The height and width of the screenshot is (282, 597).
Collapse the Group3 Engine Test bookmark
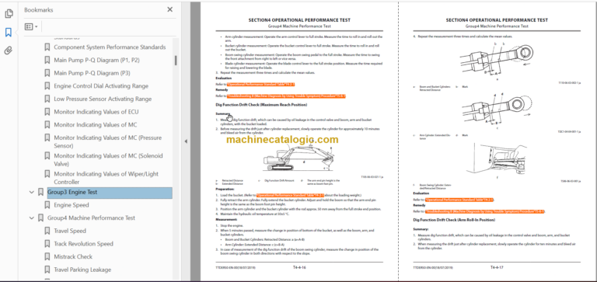32,193
